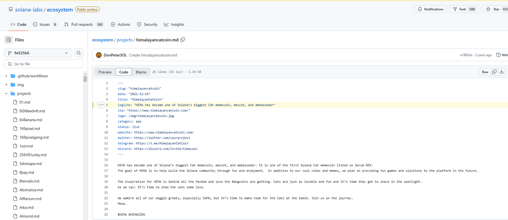Download raw file icon
508x220 pixels.
point(502,72)
